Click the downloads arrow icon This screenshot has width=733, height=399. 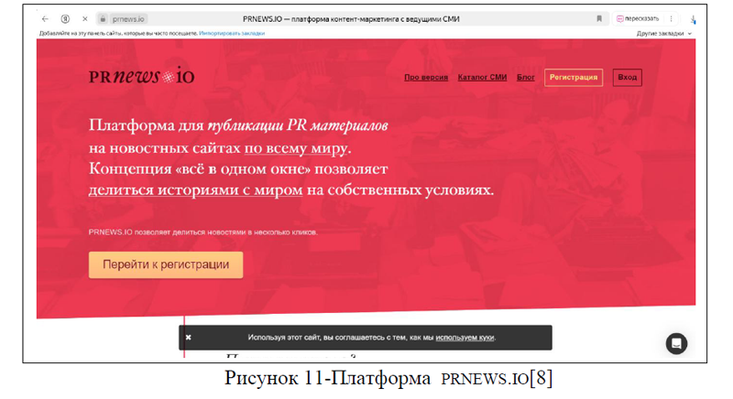click(x=693, y=19)
